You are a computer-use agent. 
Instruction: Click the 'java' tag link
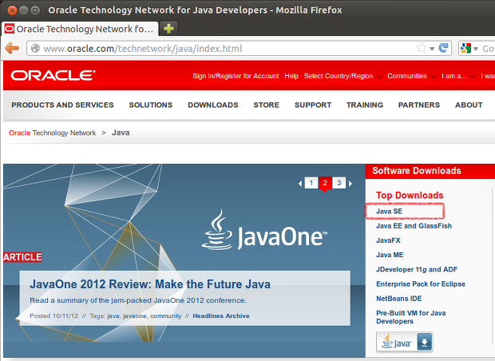click(113, 315)
